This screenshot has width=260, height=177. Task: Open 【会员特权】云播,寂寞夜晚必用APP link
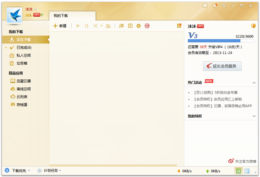click(x=223, y=106)
